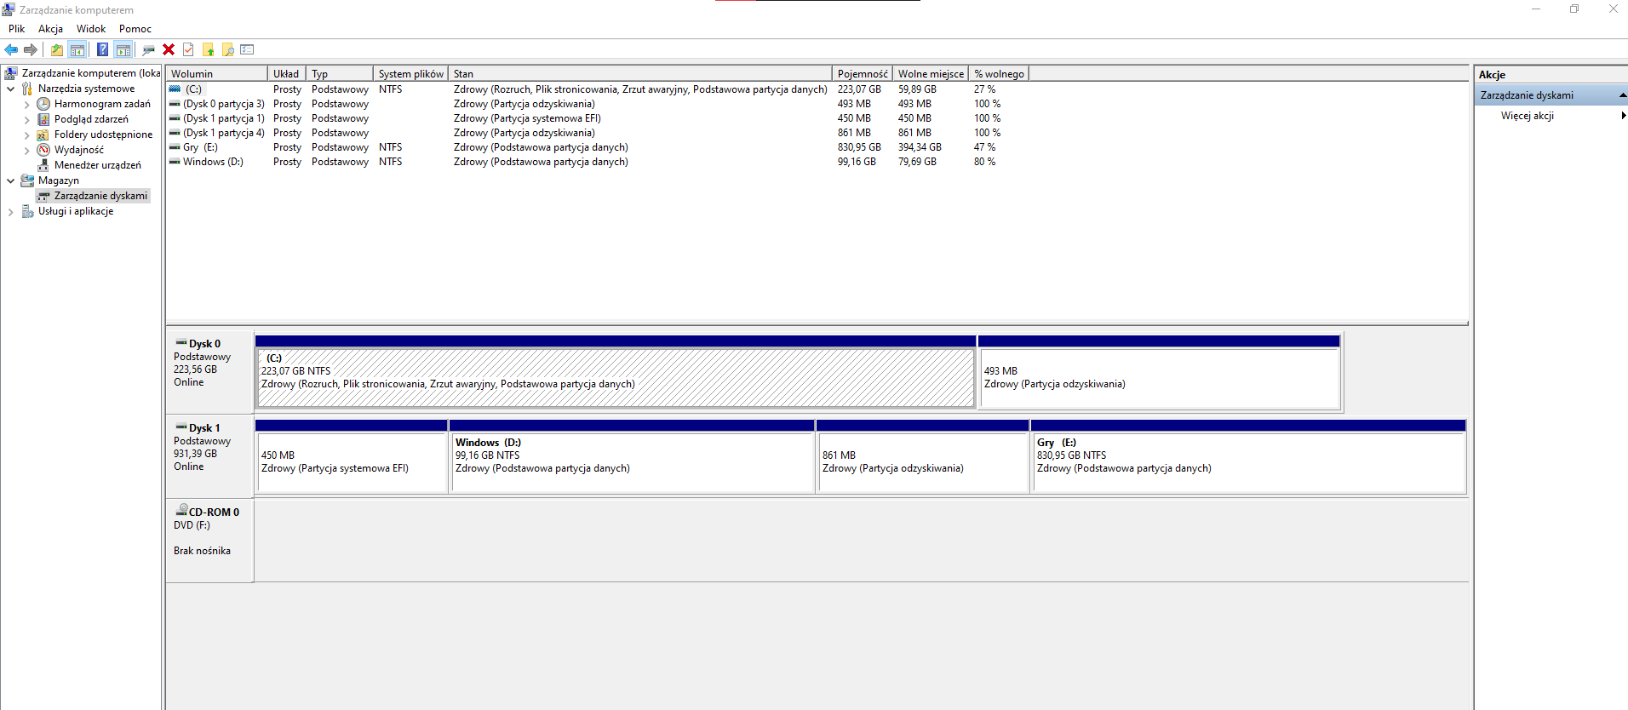
Task: Click the gray Forward arrow in toolbar
Action: tap(31, 49)
